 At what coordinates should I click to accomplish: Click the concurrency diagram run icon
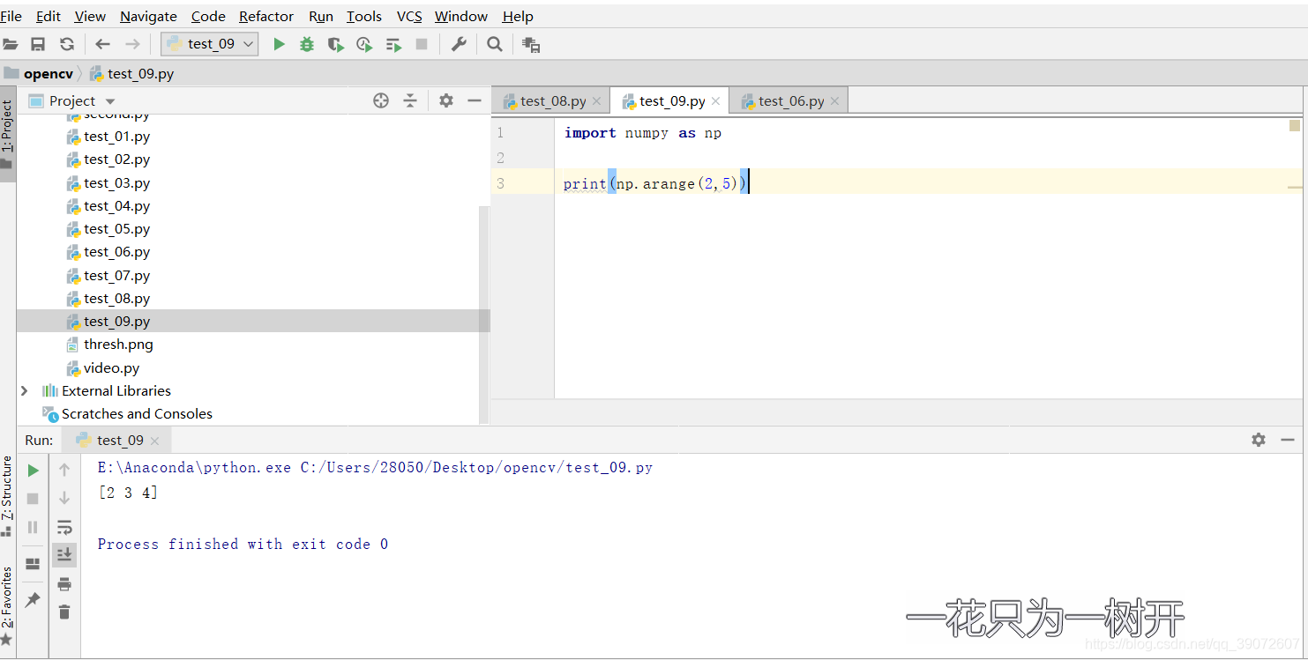[x=394, y=44]
